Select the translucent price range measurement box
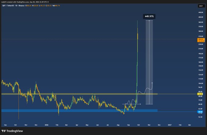The height and width of the screenshot is (135, 207). pyautogui.click(x=149, y=62)
